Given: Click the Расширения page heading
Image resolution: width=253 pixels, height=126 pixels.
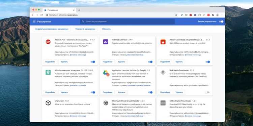Looking at the screenshot, I should pos(44,22).
